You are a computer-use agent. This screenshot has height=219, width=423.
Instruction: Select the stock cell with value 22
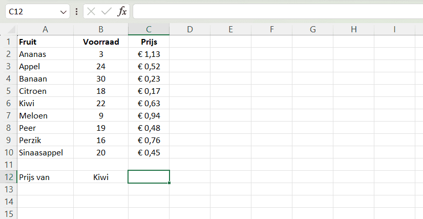tap(101, 103)
